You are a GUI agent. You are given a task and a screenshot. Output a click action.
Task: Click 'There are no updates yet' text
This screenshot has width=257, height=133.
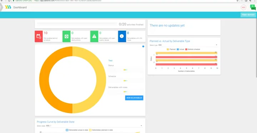point(167,26)
